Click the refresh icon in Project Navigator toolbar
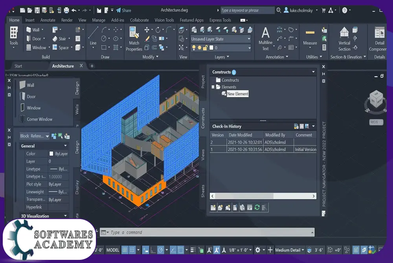 coord(257,207)
